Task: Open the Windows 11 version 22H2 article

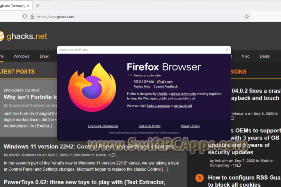Action: [89, 146]
